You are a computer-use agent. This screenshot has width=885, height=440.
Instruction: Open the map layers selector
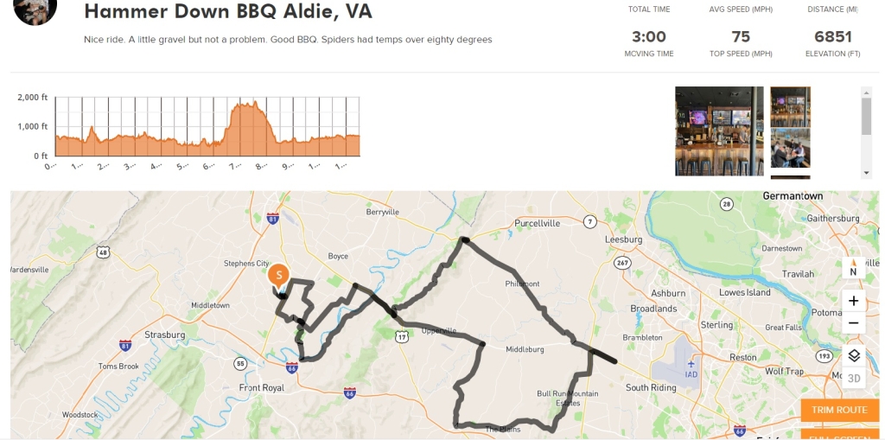(853, 355)
